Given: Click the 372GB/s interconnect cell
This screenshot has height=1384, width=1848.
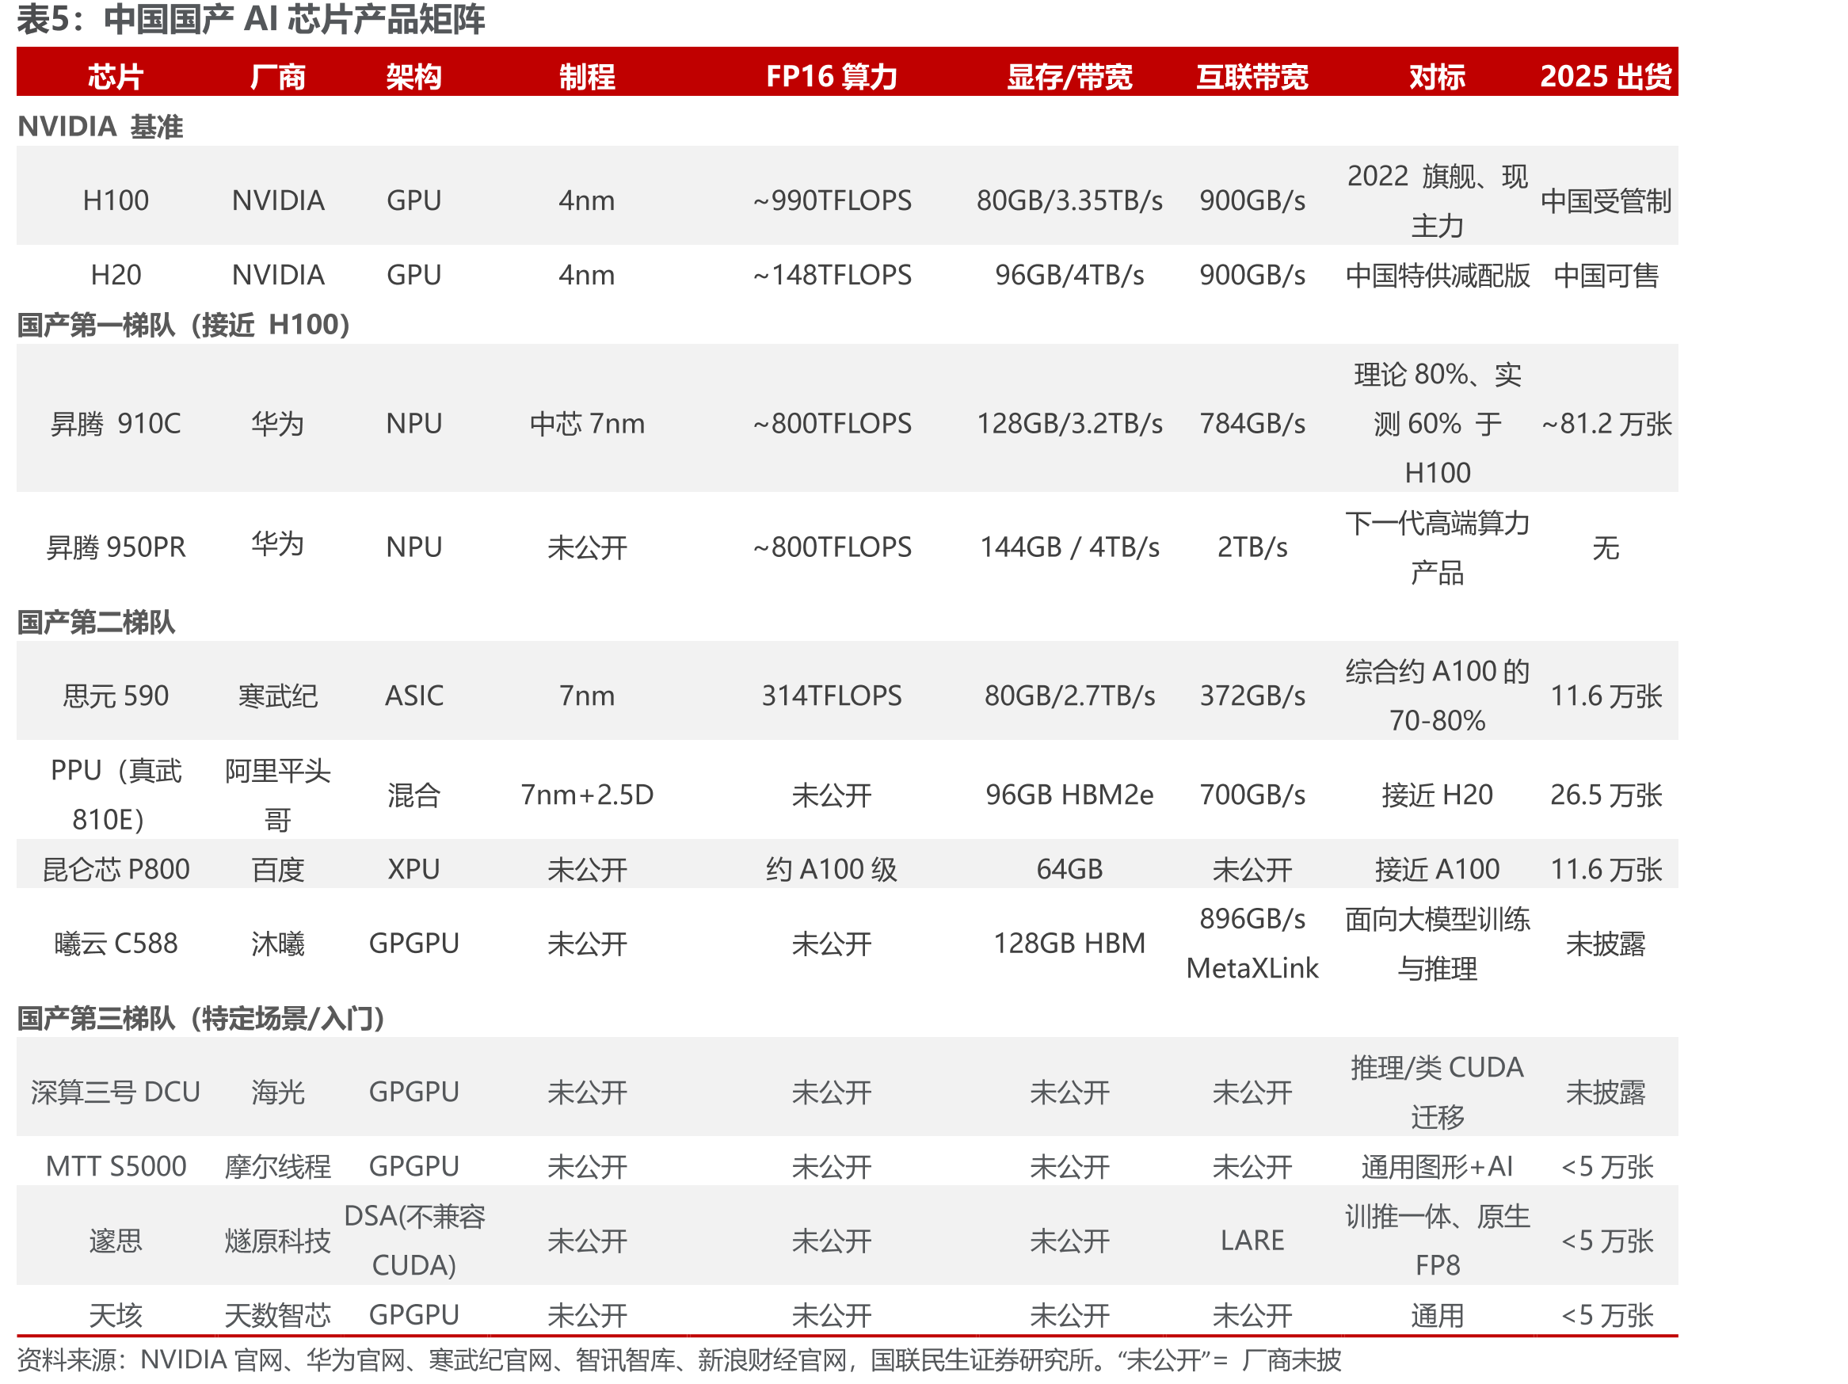Looking at the screenshot, I should (1252, 696).
